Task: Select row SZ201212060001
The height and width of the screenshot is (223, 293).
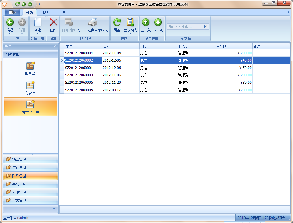Action: click(175, 68)
